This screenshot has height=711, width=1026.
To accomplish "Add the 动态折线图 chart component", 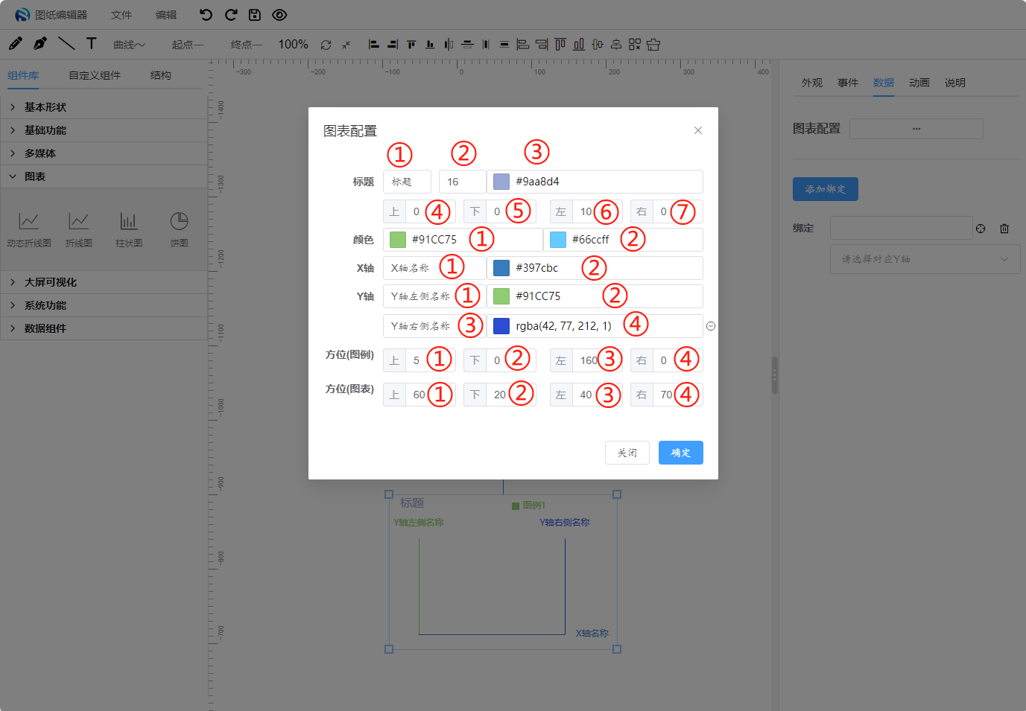I will coord(29,229).
